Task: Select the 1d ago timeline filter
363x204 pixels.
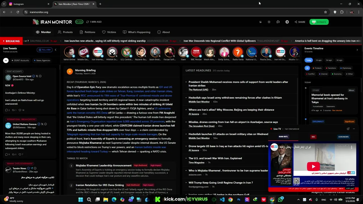Action: 319,60
